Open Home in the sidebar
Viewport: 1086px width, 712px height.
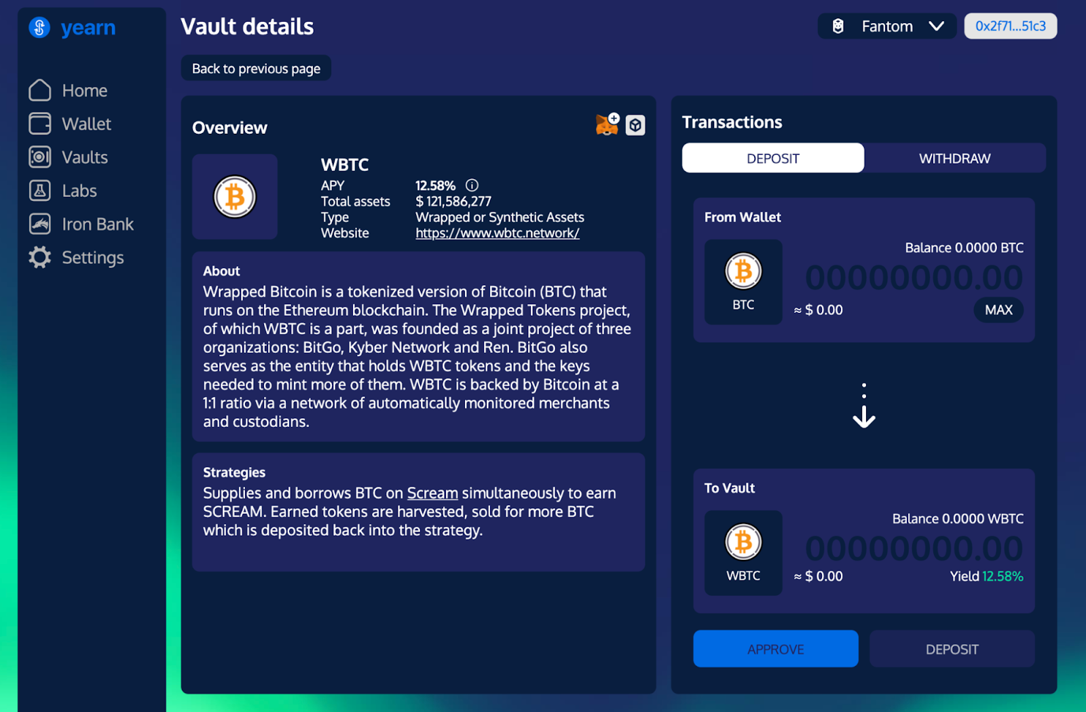[x=84, y=90]
